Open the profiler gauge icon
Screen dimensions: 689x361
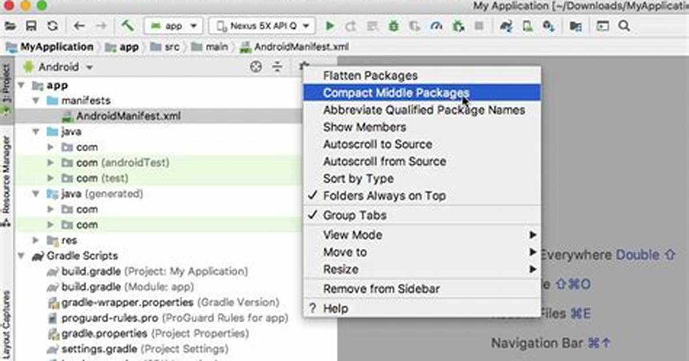click(436, 26)
